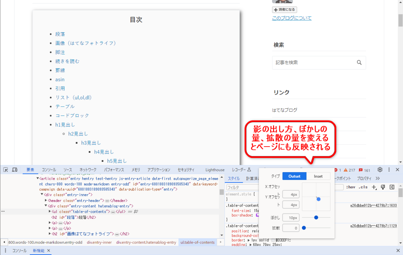Activate the inspect element picker icon
Viewport: 403px width, 255px height.
point(6,170)
